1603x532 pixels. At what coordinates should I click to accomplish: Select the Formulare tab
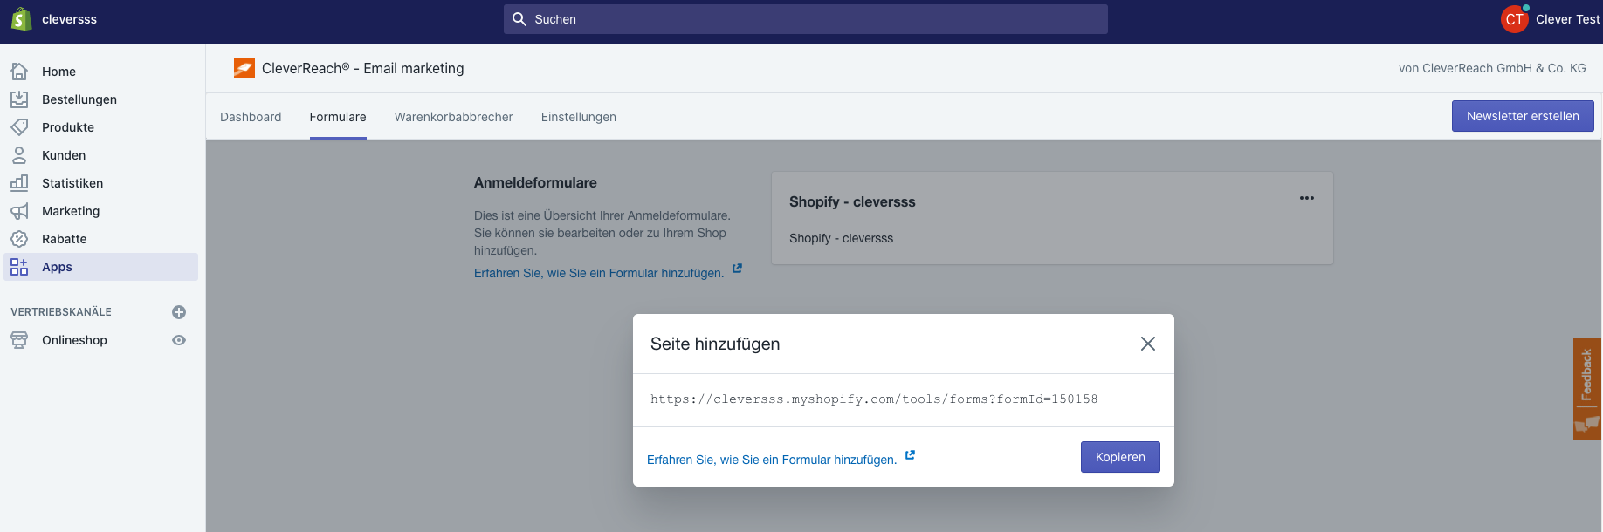point(338,117)
